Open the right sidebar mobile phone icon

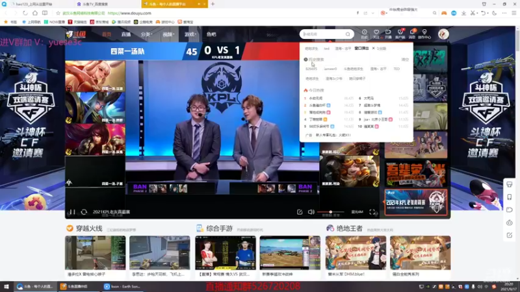pos(510,197)
